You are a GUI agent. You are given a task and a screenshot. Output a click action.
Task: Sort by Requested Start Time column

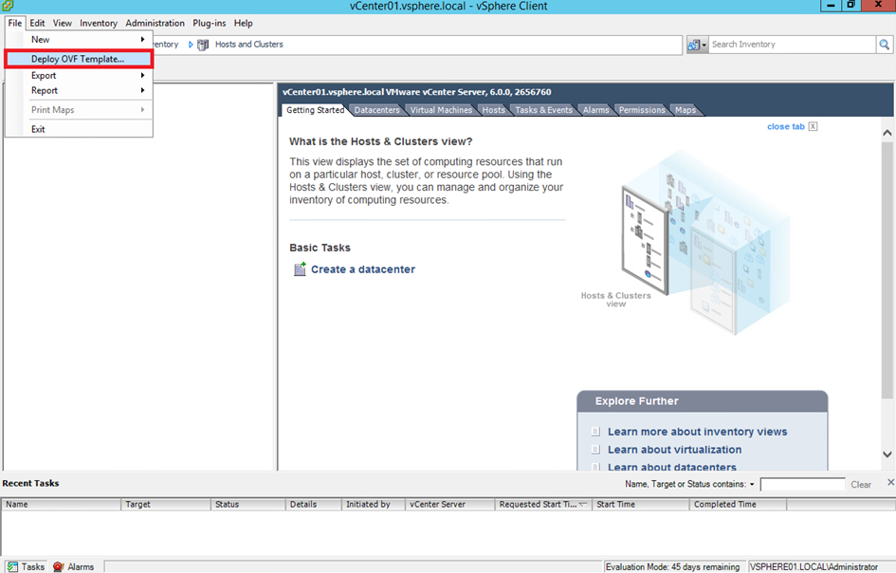pyautogui.click(x=543, y=505)
